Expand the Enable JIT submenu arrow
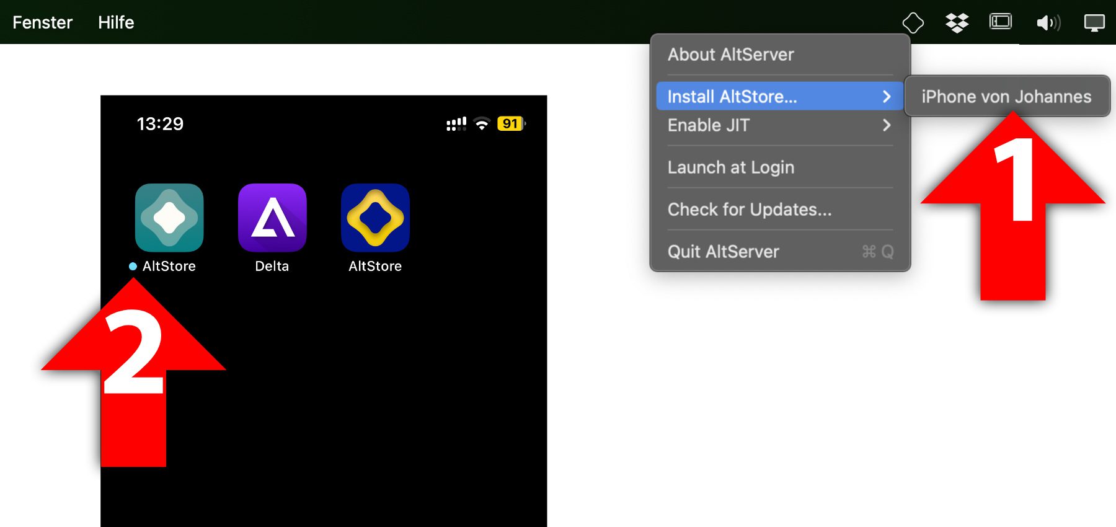Screen dimensions: 1116x527 point(886,125)
